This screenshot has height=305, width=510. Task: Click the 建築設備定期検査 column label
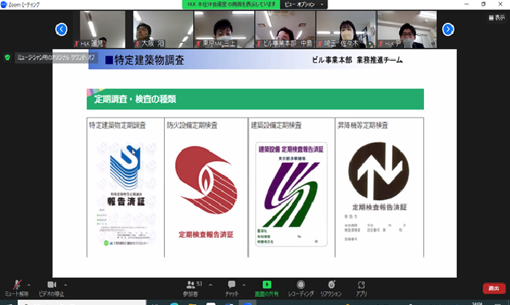(x=276, y=125)
